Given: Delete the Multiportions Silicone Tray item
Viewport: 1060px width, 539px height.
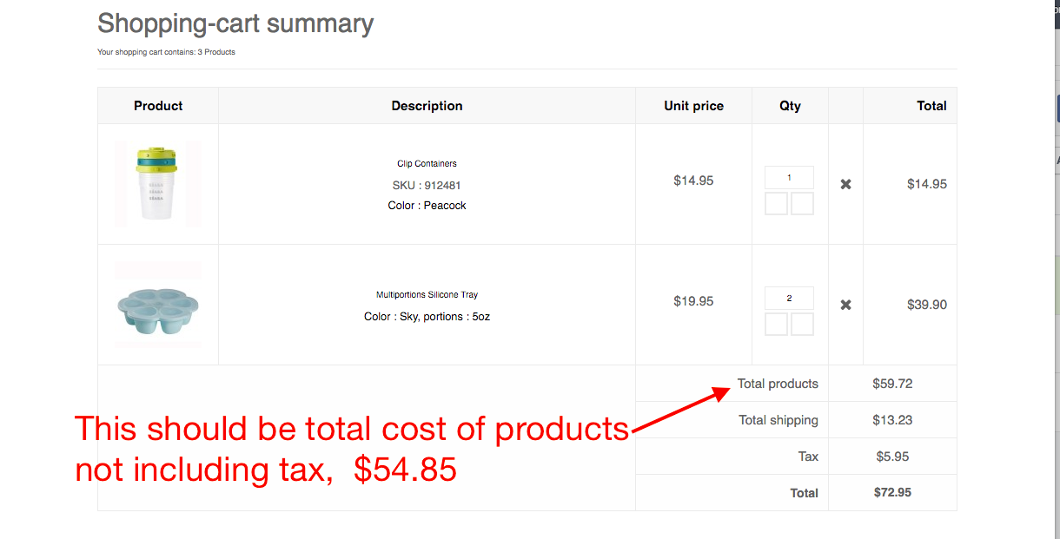Looking at the screenshot, I should pos(845,305).
